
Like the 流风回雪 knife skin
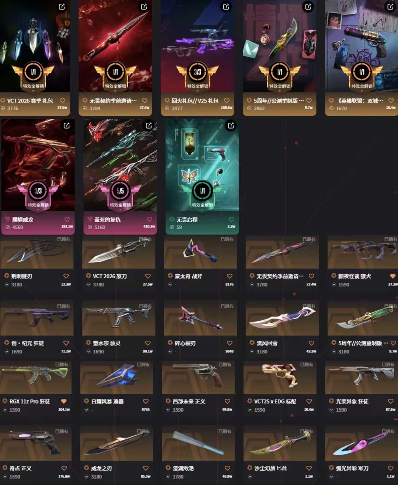click(311, 343)
